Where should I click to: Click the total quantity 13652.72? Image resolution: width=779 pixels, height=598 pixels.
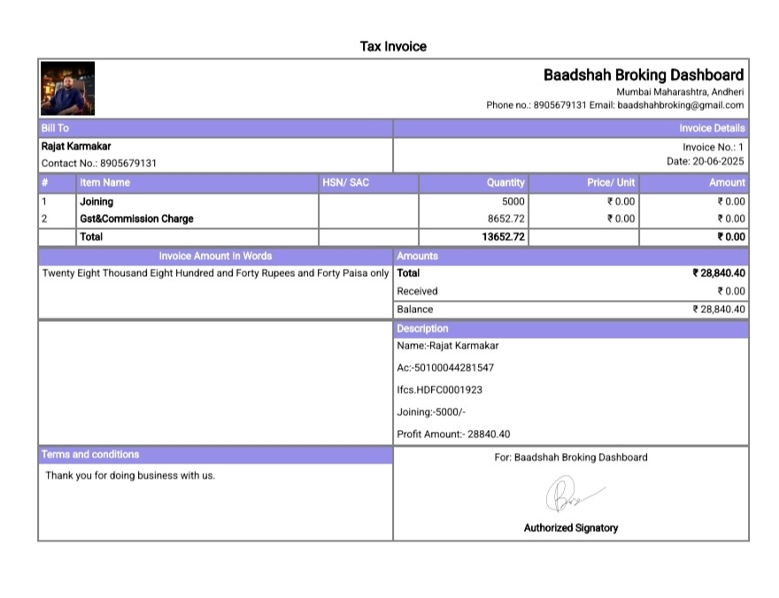tap(503, 237)
